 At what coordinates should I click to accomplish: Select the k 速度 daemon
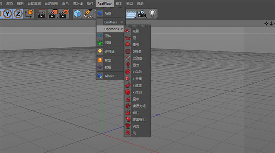coord(137,86)
